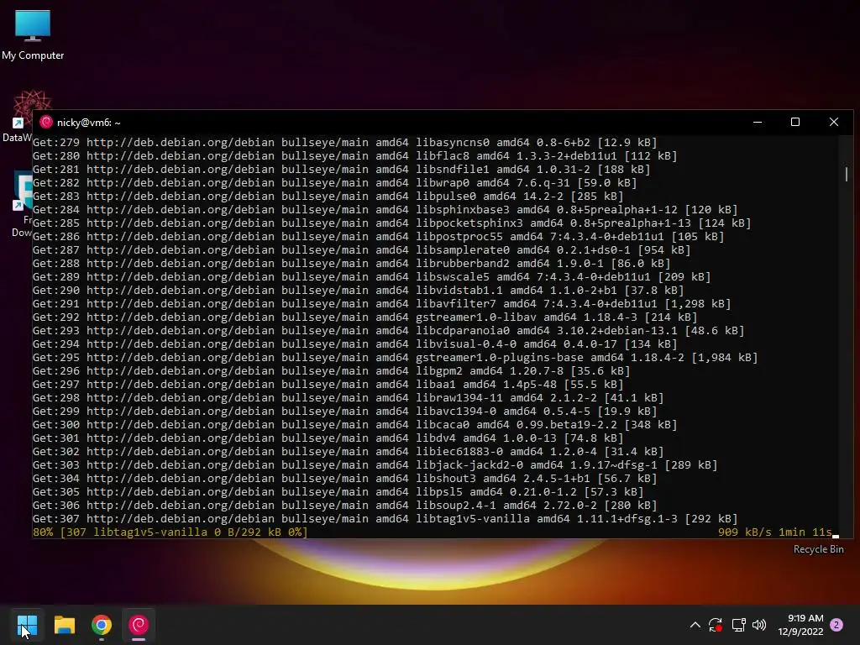This screenshot has height=645, width=860.
Task: Open the network tray icon
Action: (738, 625)
